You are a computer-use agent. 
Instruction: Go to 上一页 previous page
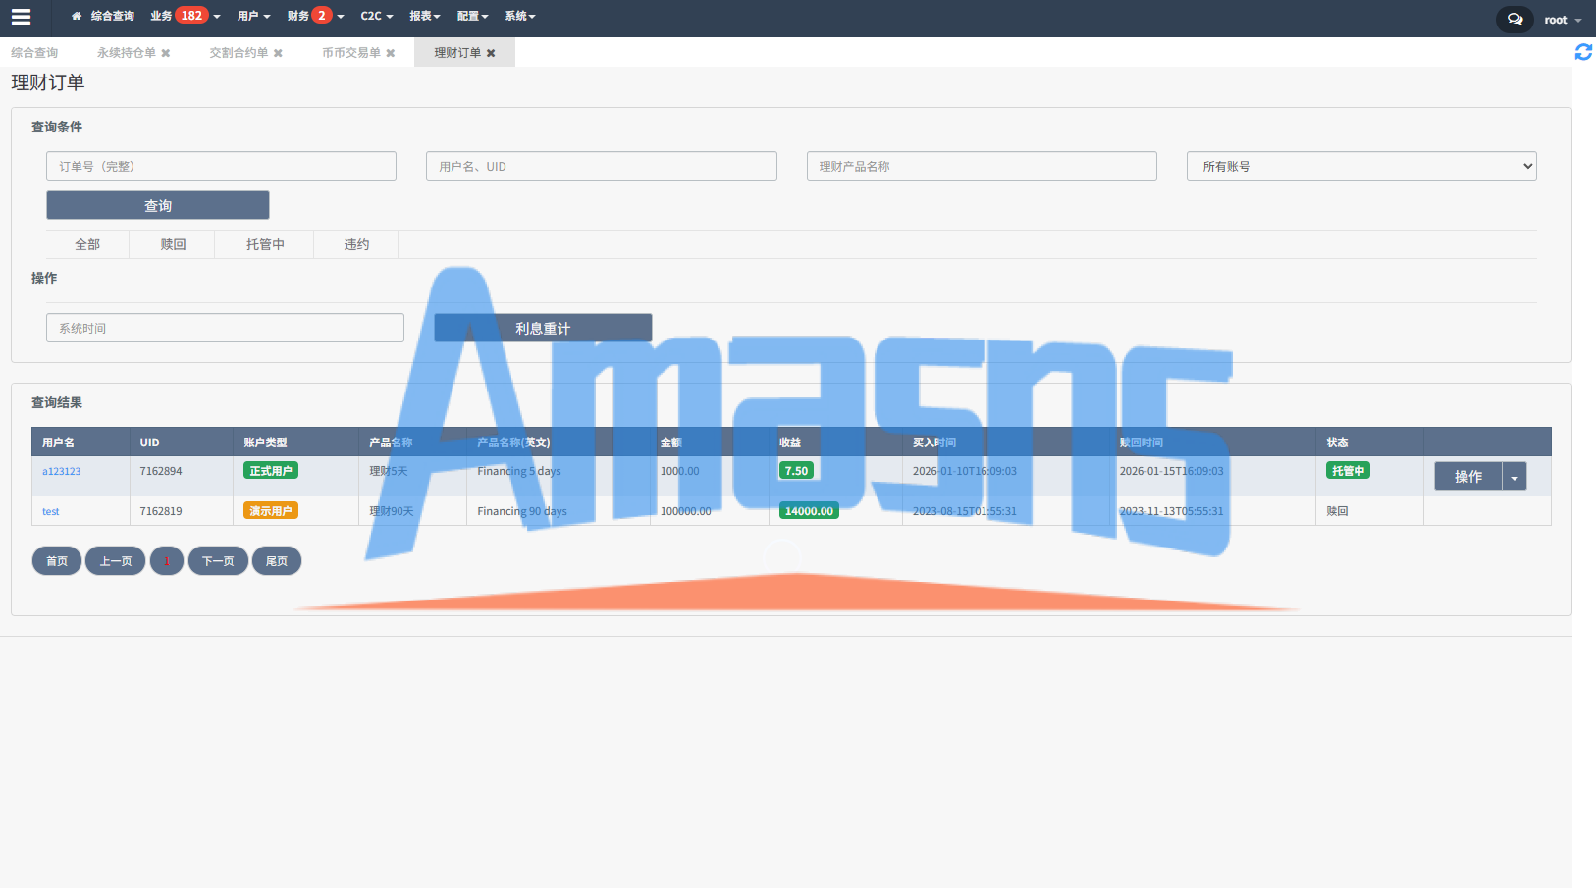click(x=116, y=561)
